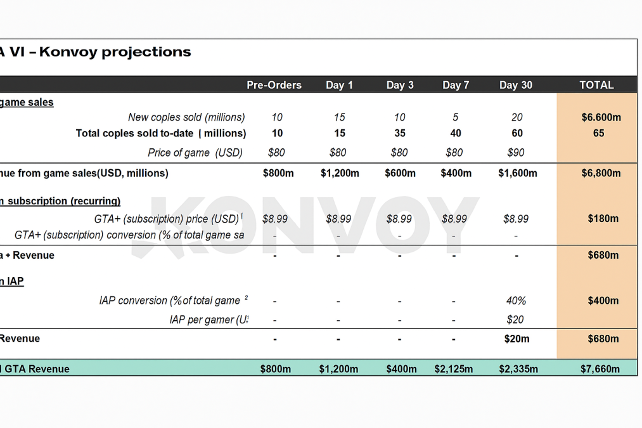Open the underlined game sales heading
642x428 pixels.
(27, 102)
